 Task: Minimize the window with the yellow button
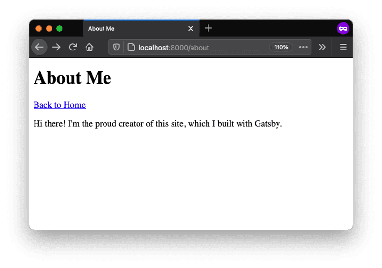click(49, 29)
